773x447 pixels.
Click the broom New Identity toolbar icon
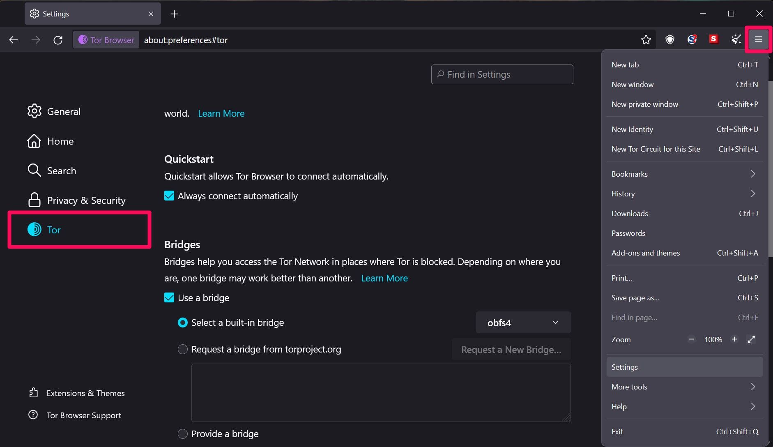click(x=736, y=39)
